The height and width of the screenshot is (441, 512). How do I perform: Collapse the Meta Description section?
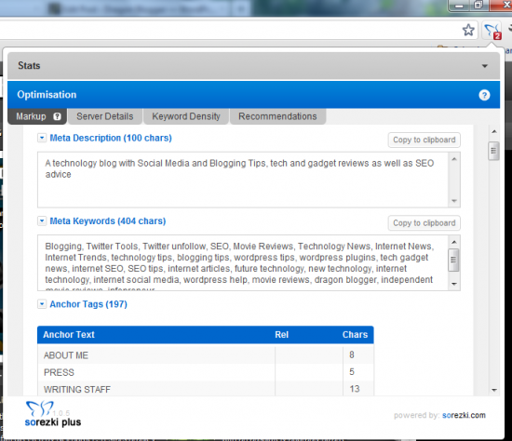(x=42, y=138)
